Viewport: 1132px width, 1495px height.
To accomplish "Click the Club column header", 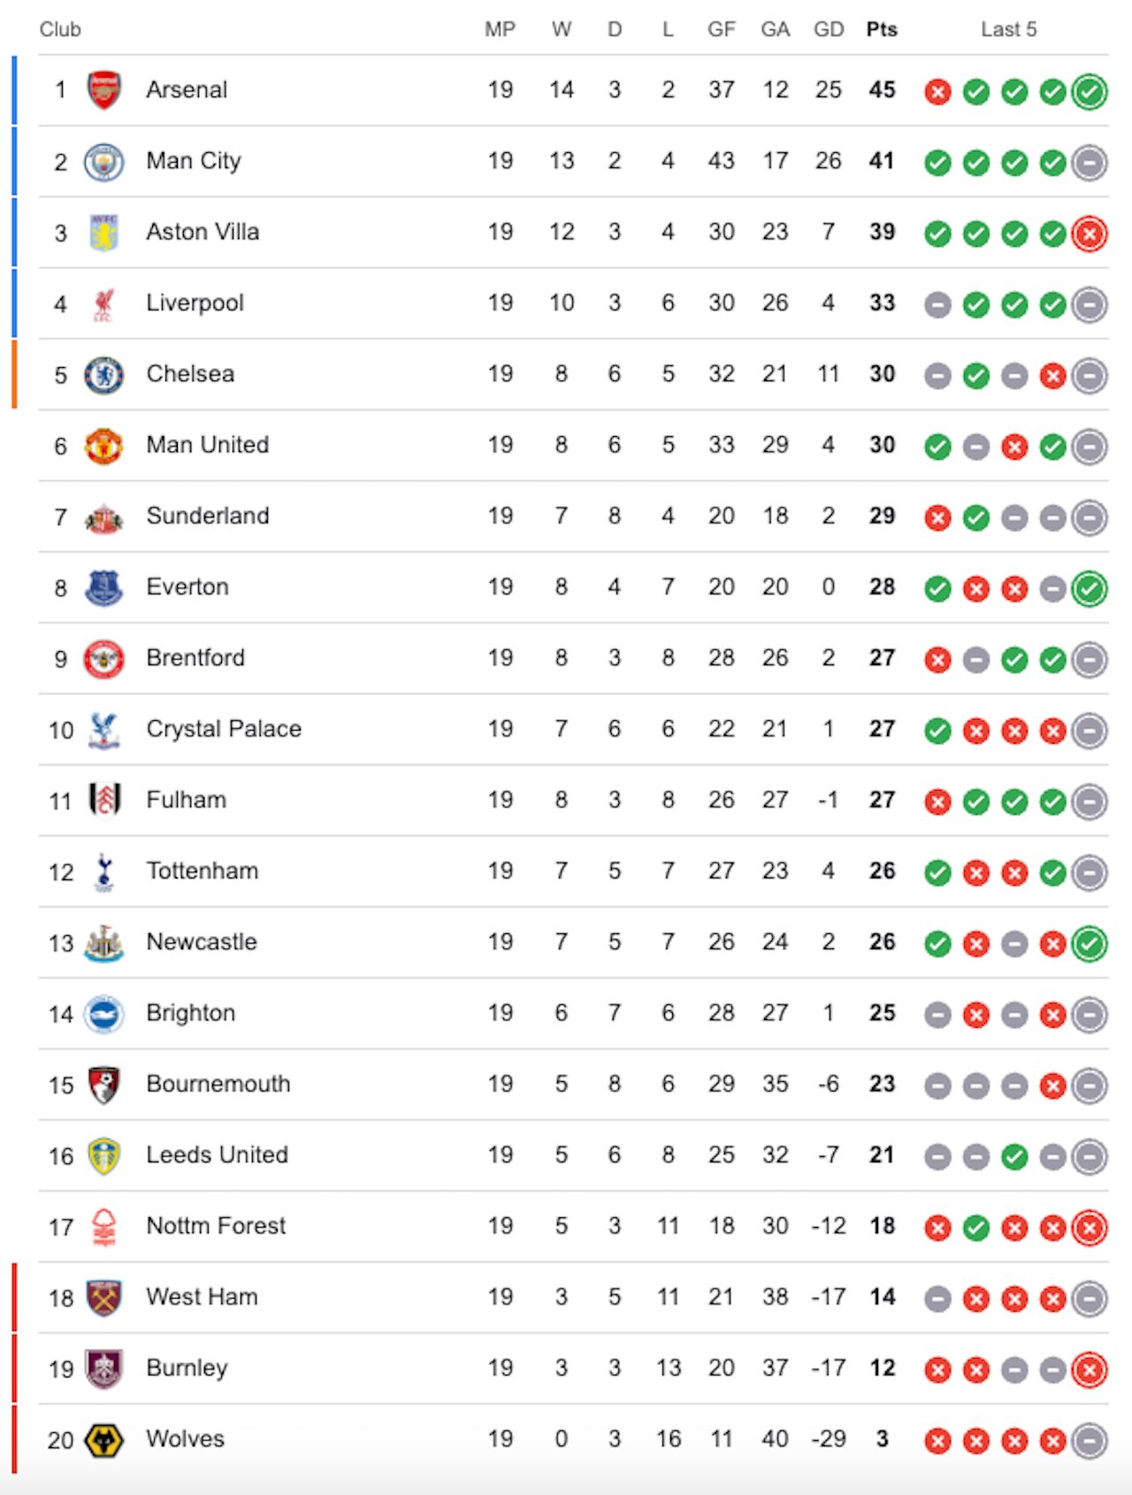I will pos(60,29).
